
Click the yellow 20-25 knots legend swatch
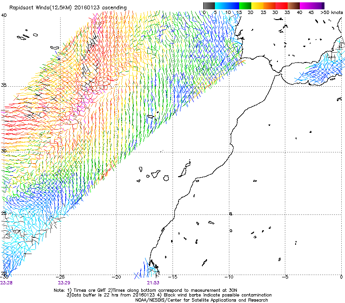pyautogui.click(x=257, y=6)
